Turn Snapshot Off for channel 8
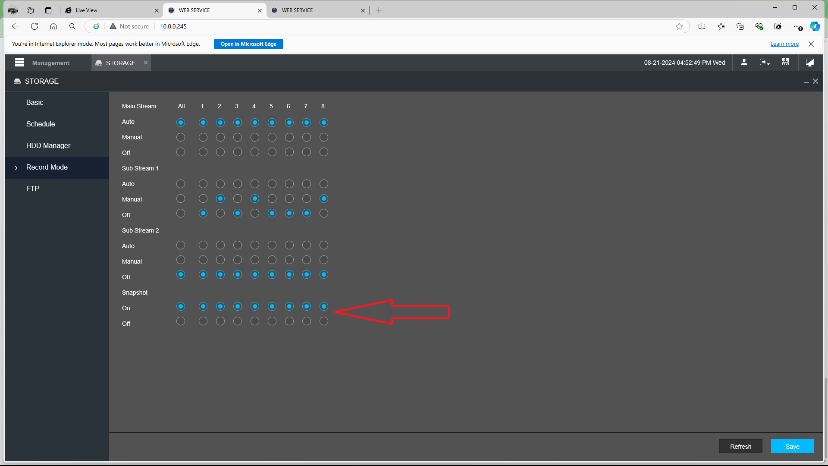Viewport: 828px width, 466px height. 324,321
